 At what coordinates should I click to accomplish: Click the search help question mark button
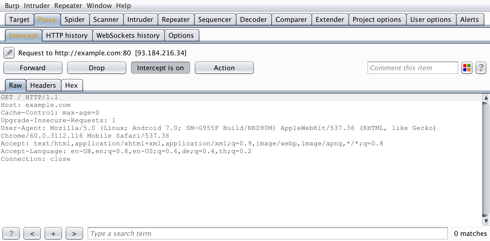coord(11,234)
